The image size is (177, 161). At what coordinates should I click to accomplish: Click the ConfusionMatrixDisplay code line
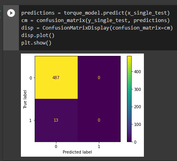97,28
